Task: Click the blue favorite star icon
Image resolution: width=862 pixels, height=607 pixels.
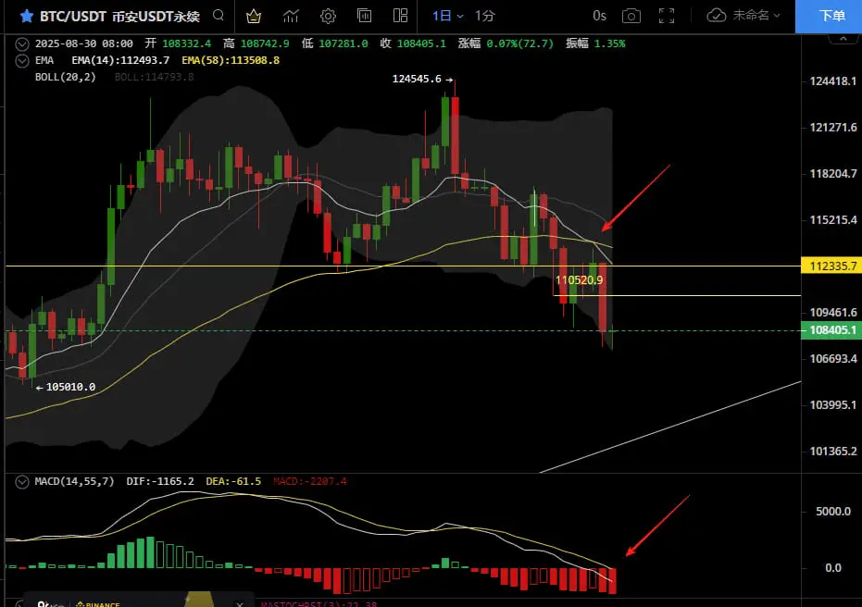Action: [x=26, y=16]
